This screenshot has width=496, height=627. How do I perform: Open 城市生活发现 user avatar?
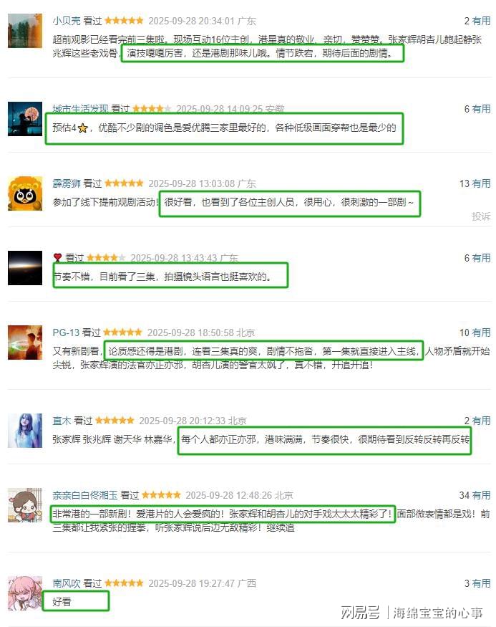coord(25,119)
